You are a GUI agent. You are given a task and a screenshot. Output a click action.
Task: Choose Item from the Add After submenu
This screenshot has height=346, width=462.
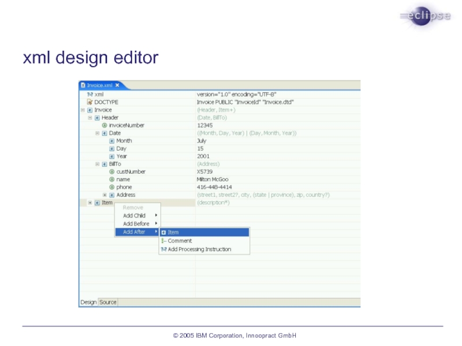pyautogui.click(x=173, y=232)
